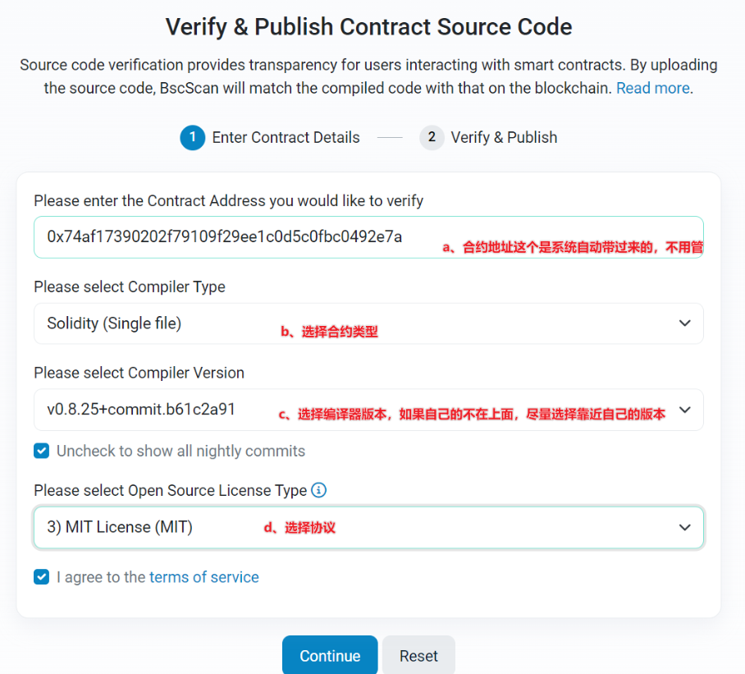Expand the Compiler Version dropdown
Viewport: 745px width, 674px height.
368,409
